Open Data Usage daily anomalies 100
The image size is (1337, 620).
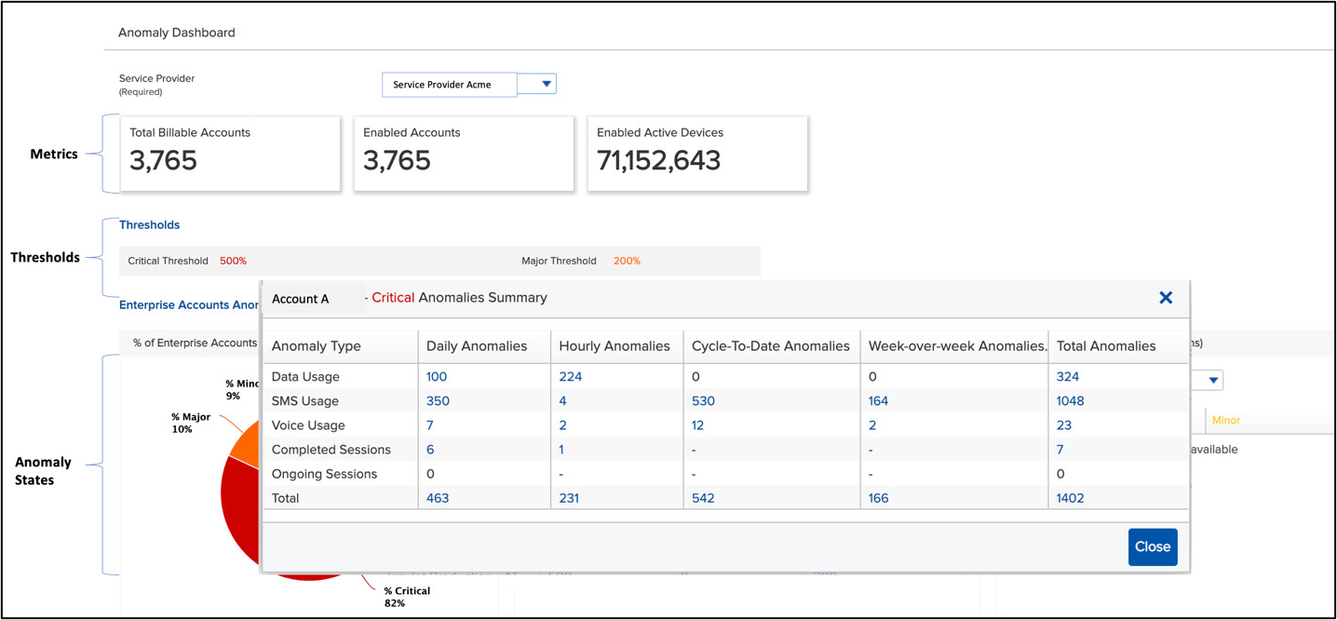[437, 377]
